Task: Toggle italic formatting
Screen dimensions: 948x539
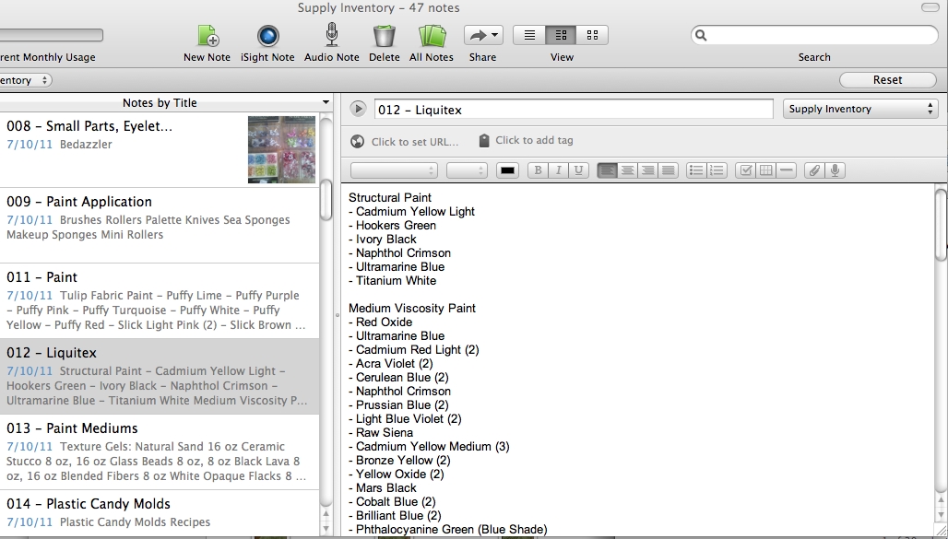Action: pos(558,170)
